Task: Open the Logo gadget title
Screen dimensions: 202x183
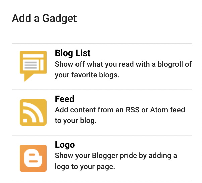Action: 65,145
